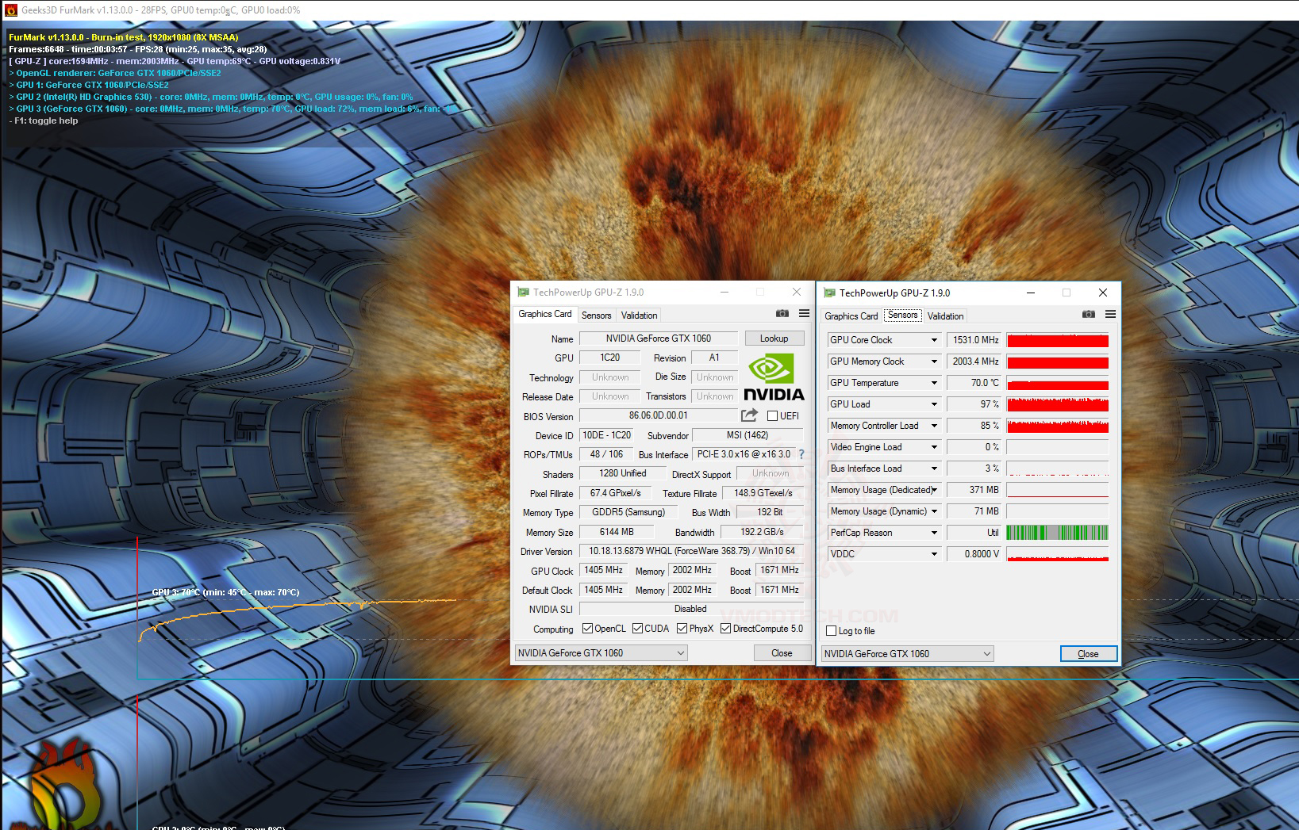Click the question mark beside Bus Interface
The image size is (1299, 830).
click(x=801, y=454)
